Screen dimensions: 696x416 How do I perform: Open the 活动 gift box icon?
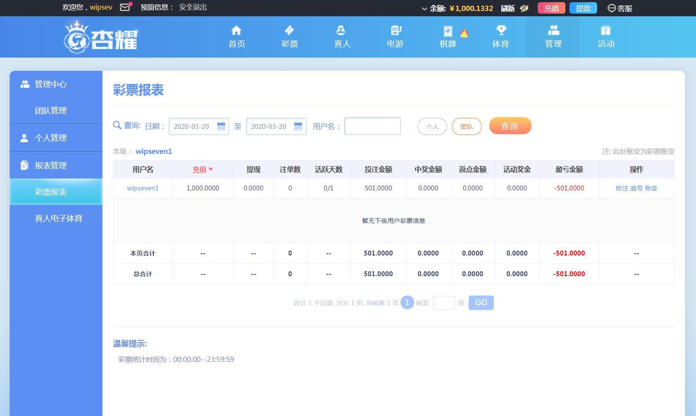coord(605,30)
